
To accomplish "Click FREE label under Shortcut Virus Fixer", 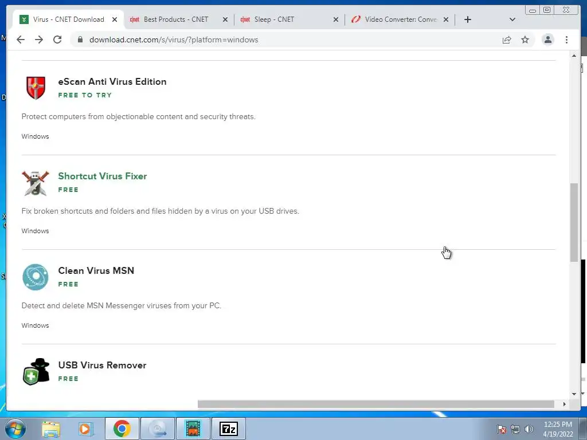I will (x=68, y=190).
